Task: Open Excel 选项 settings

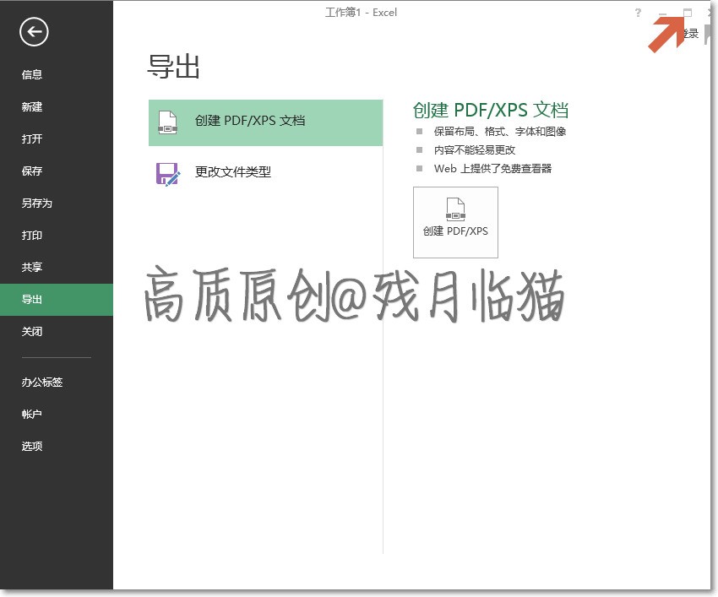Action: point(32,447)
